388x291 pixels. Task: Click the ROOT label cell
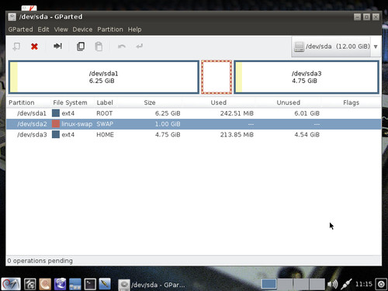click(105, 113)
